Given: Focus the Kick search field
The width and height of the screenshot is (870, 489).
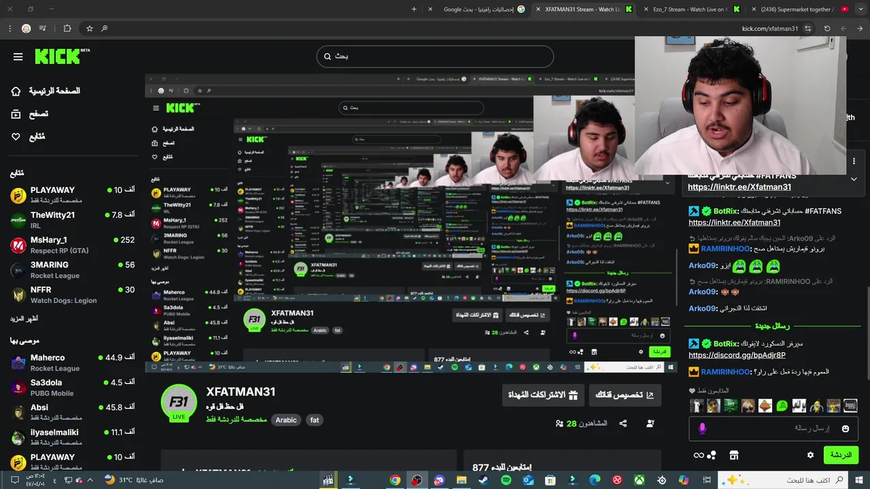Looking at the screenshot, I should click(x=435, y=56).
